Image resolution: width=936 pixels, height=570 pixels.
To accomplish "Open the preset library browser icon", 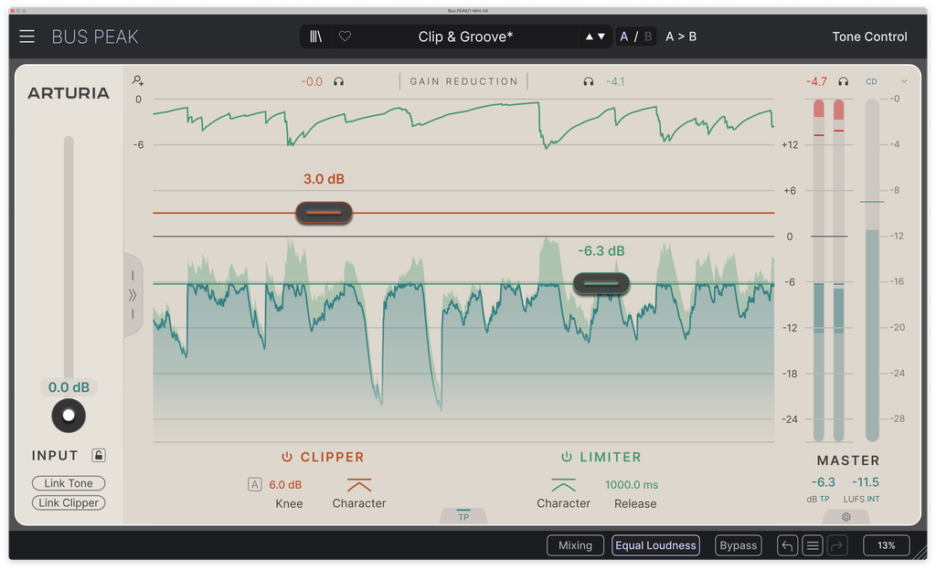I will pos(315,37).
